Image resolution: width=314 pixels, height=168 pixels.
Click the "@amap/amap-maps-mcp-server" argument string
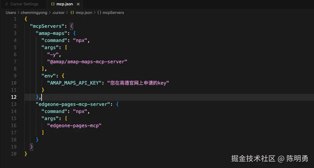87,62
